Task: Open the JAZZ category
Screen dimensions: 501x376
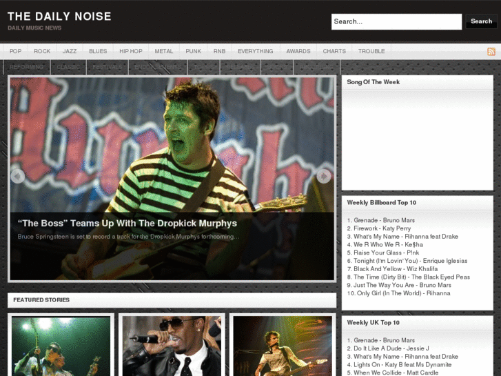Action: point(70,51)
